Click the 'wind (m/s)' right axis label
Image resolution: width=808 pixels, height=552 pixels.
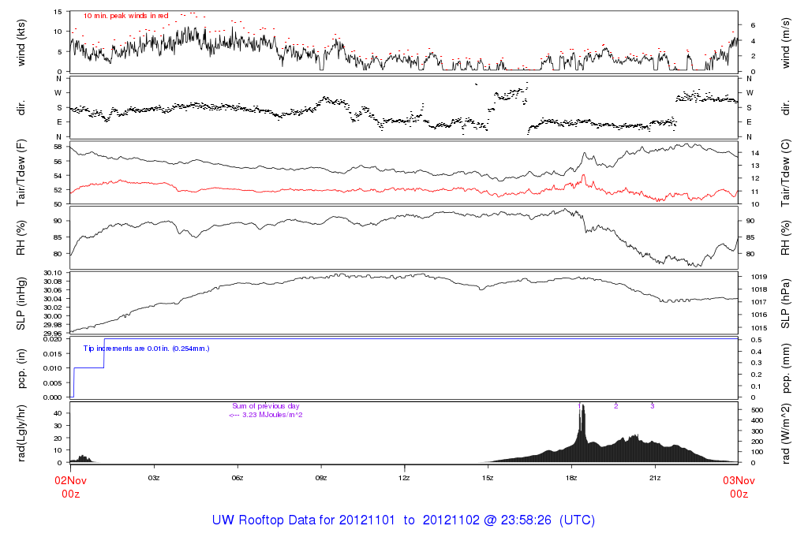[x=786, y=42]
